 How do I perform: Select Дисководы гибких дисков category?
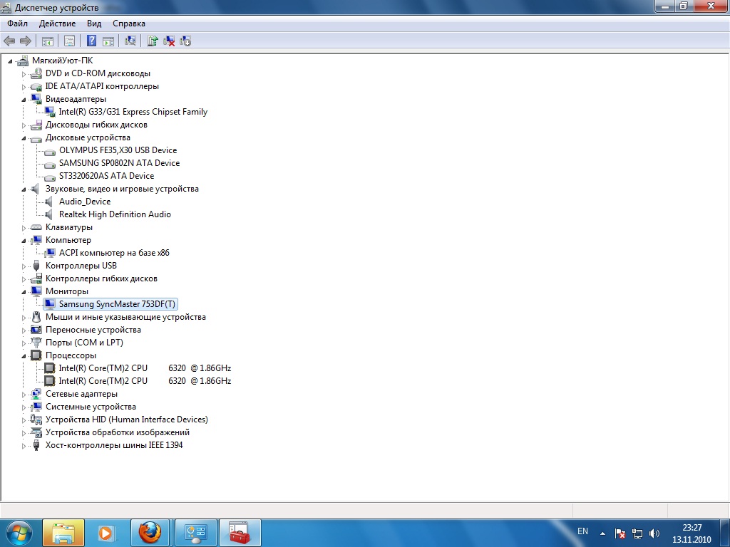point(96,125)
